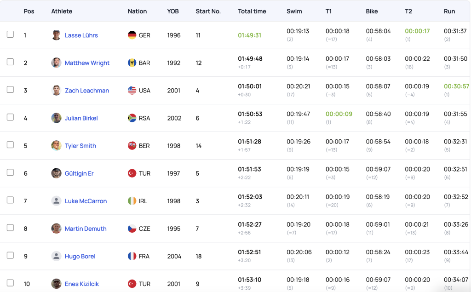Click the France flag icon
The image size is (471, 292).
coord(132,256)
